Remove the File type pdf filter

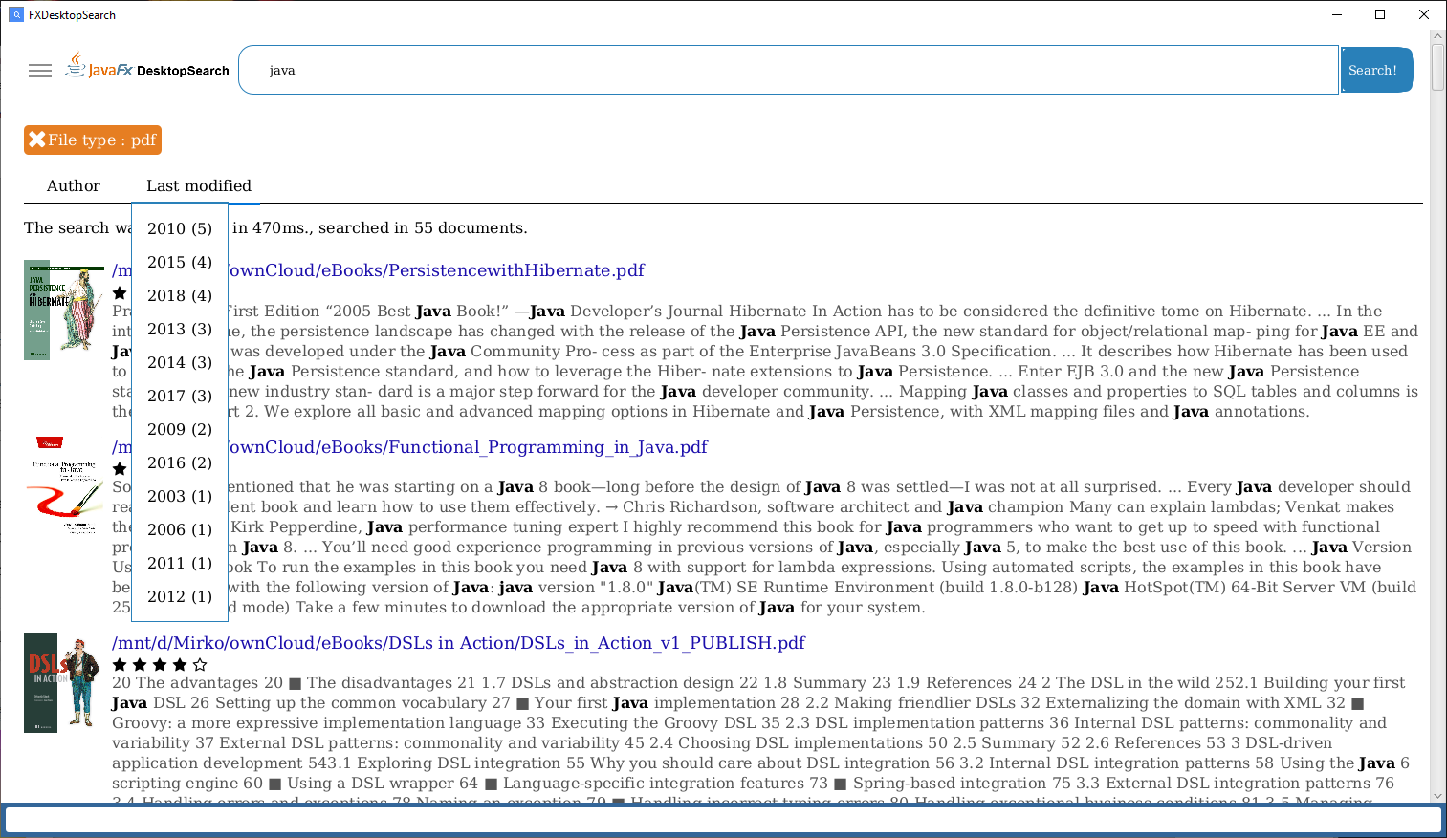[x=37, y=140]
